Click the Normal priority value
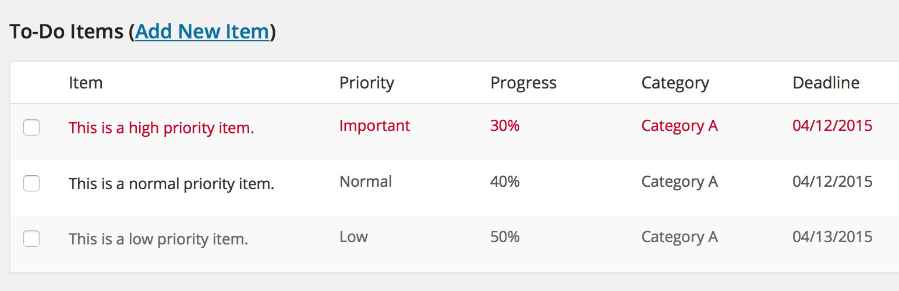 coord(366,182)
